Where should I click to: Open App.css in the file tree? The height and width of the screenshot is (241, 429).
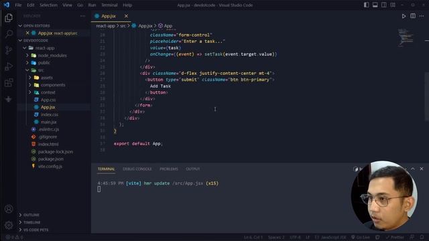coord(48,100)
